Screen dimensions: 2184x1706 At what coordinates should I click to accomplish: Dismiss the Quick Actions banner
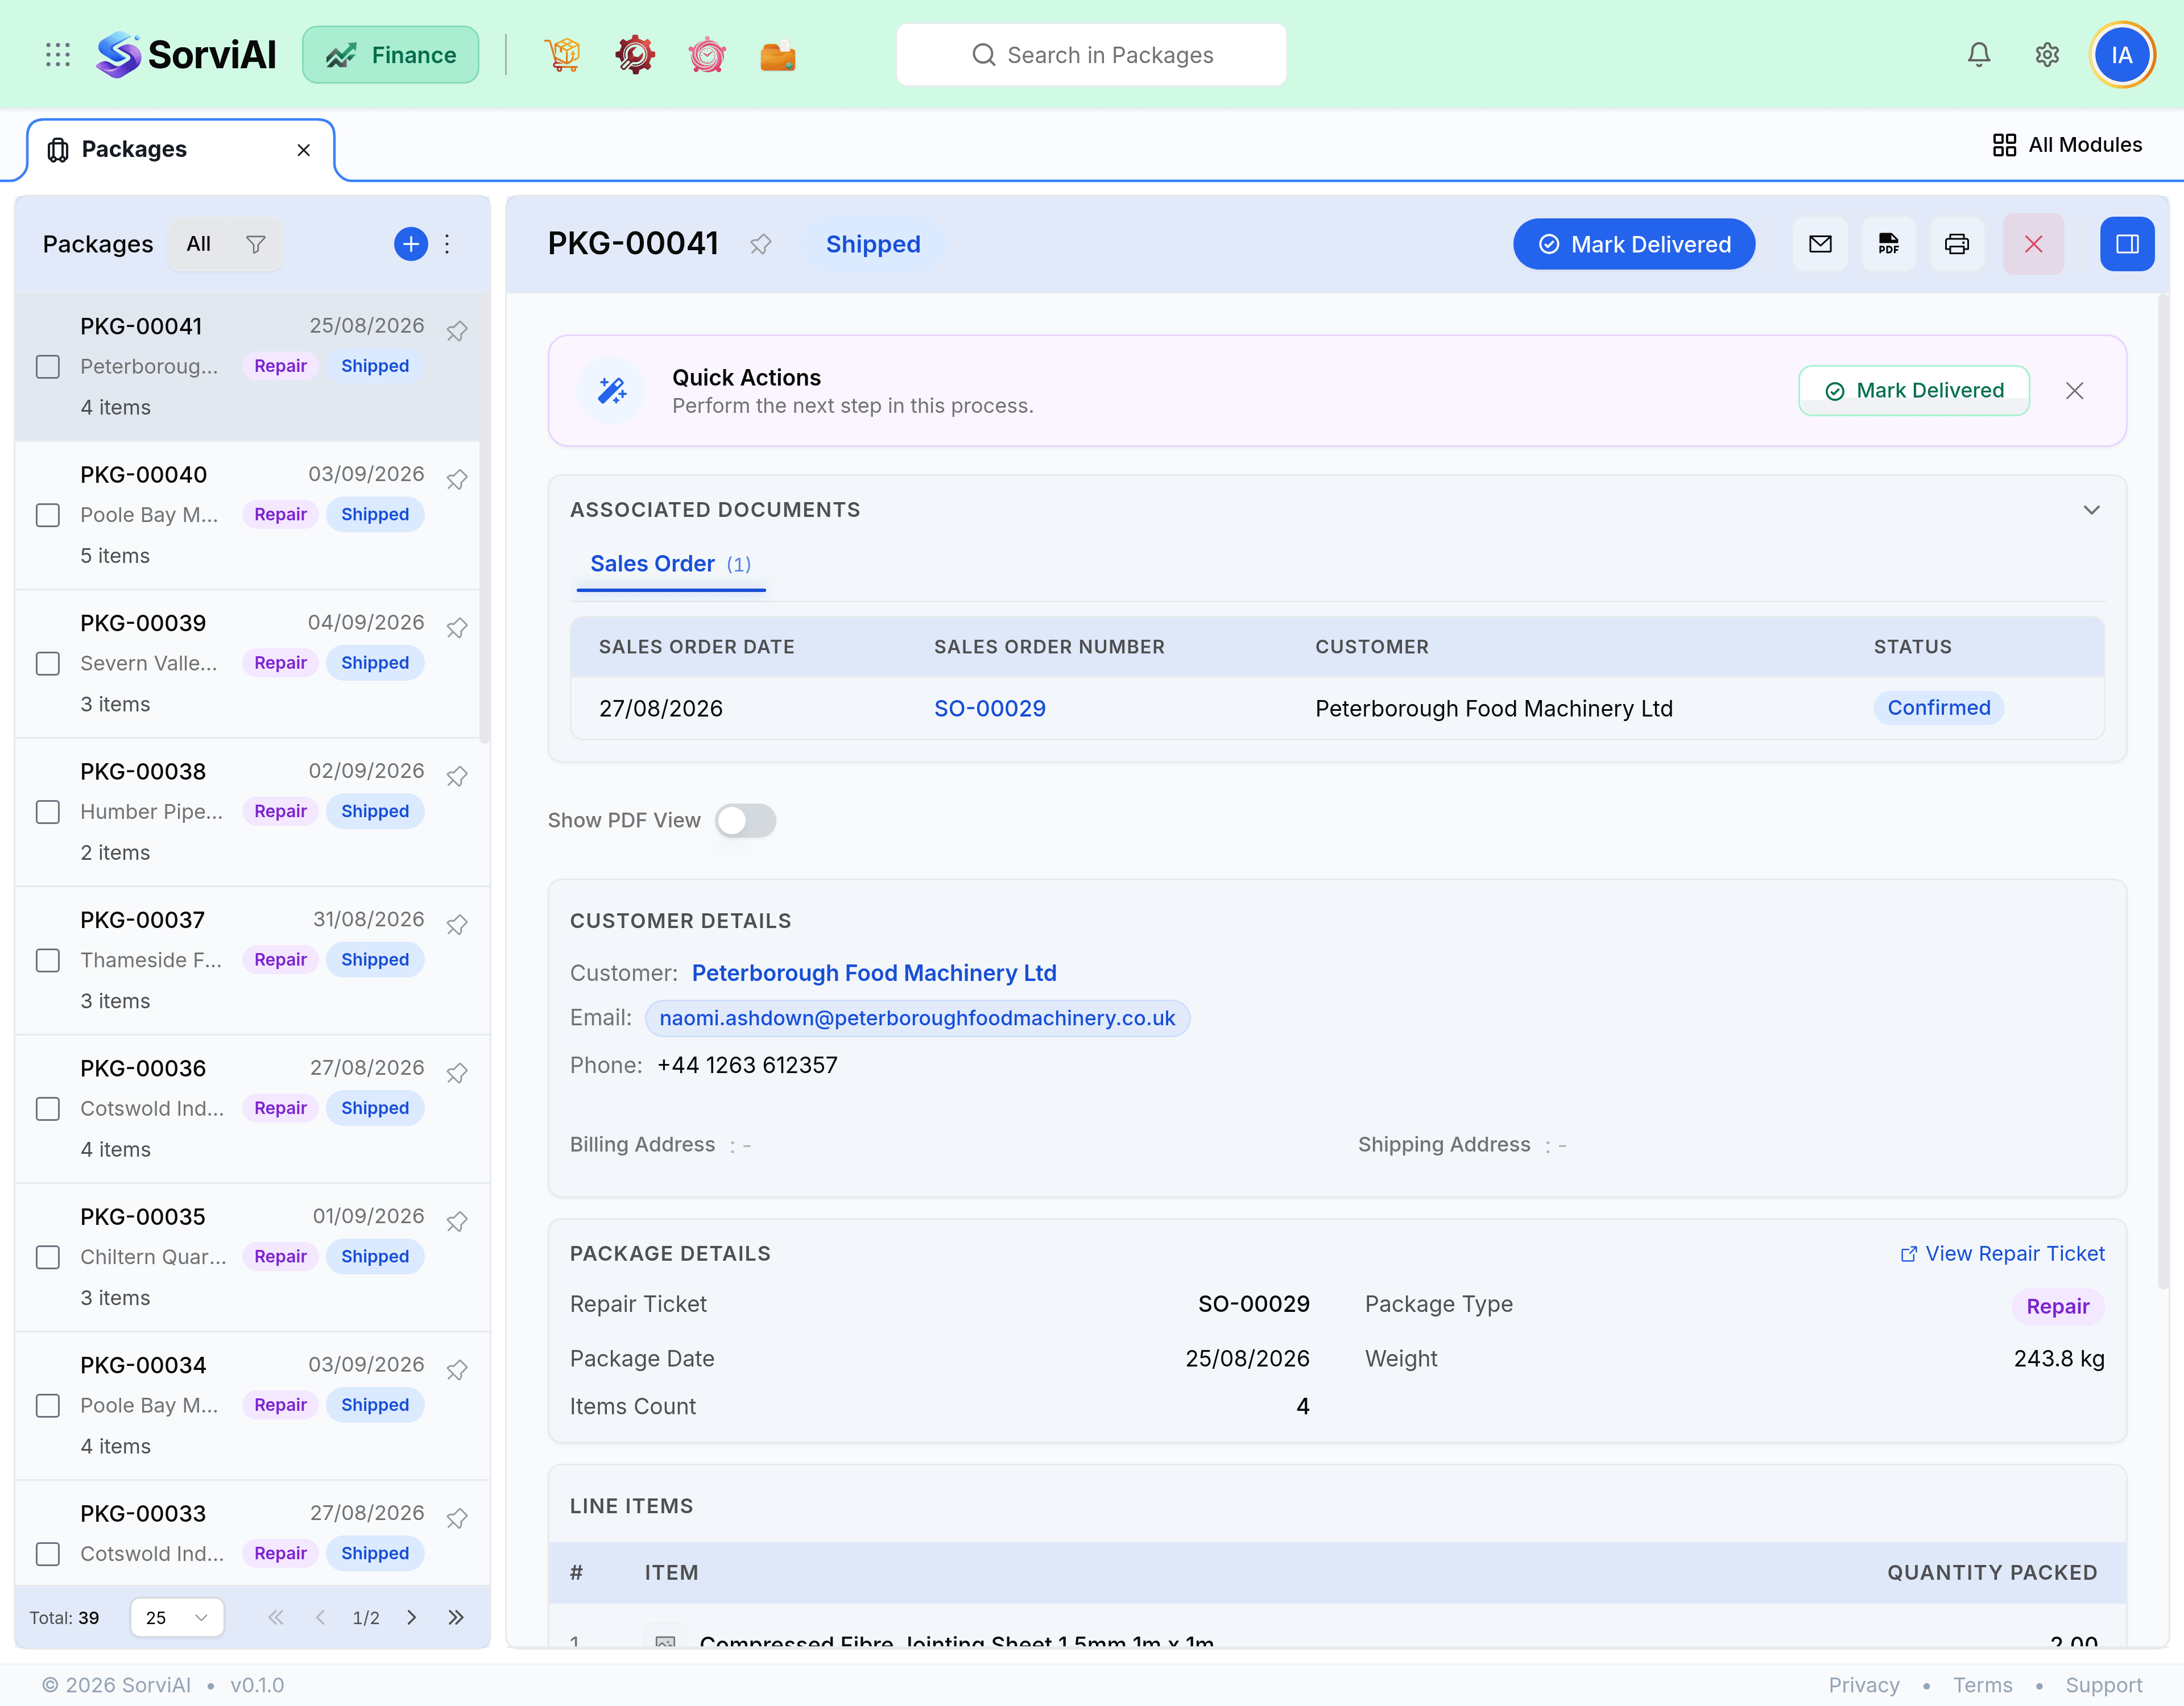2075,391
